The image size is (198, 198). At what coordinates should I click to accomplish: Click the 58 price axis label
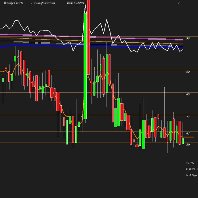(188, 38)
